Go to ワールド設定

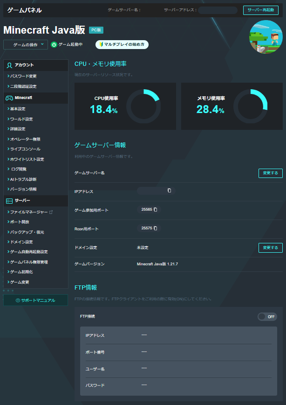tap(21, 119)
